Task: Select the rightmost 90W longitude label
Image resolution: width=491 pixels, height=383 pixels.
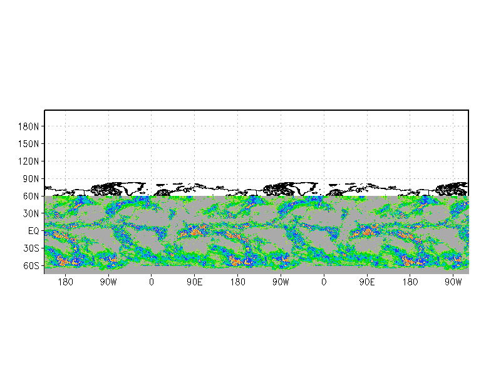Action: (453, 282)
